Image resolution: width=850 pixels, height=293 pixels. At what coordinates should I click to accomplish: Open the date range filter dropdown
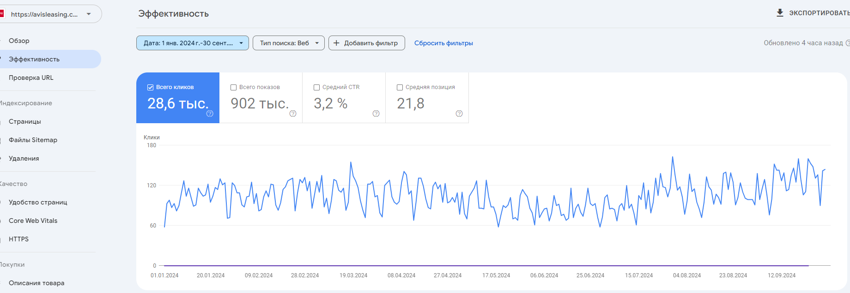point(192,43)
